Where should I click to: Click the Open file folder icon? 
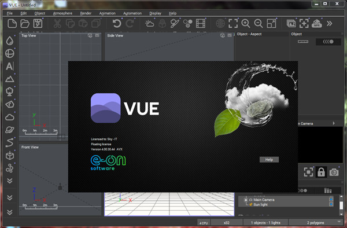(x=25, y=24)
